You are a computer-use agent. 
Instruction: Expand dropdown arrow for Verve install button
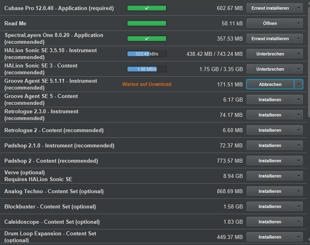pyautogui.click(x=299, y=176)
